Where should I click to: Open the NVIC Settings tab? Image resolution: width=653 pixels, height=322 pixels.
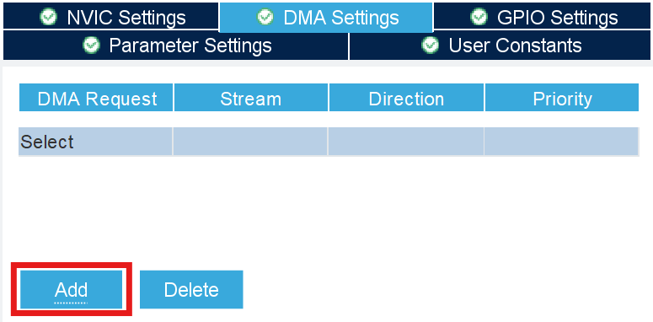pos(110,17)
